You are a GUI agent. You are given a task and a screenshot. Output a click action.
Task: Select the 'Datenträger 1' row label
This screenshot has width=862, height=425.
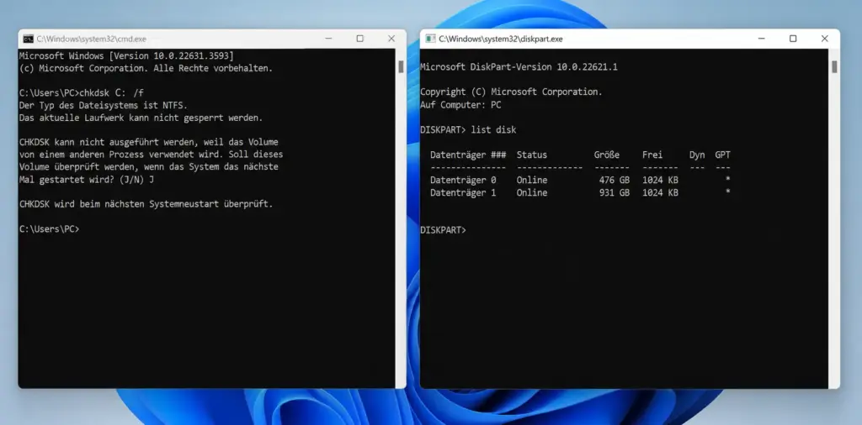pyautogui.click(x=463, y=193)
